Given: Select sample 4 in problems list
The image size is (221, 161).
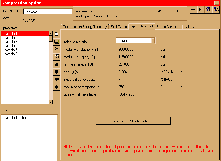Looking at the screenshot, I should 11,46.
